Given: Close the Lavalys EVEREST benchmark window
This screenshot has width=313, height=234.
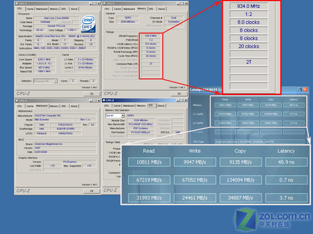Looking at the screenshot, I should point(305,89).
